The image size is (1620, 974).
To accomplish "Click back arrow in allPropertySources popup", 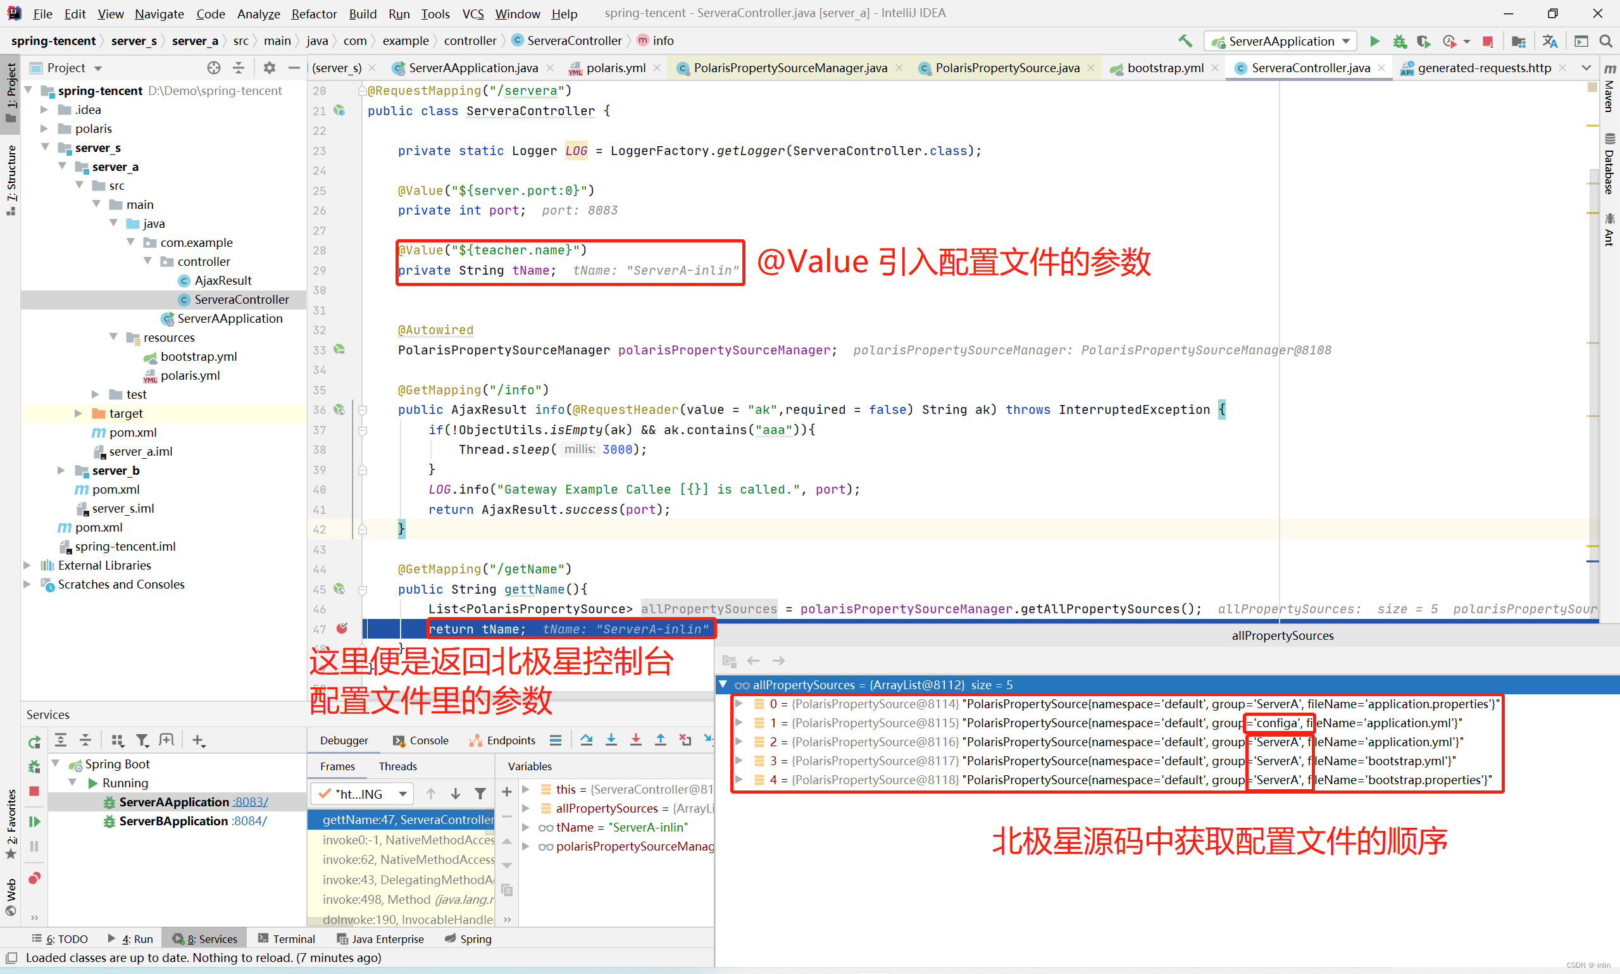I will [753, 660].
